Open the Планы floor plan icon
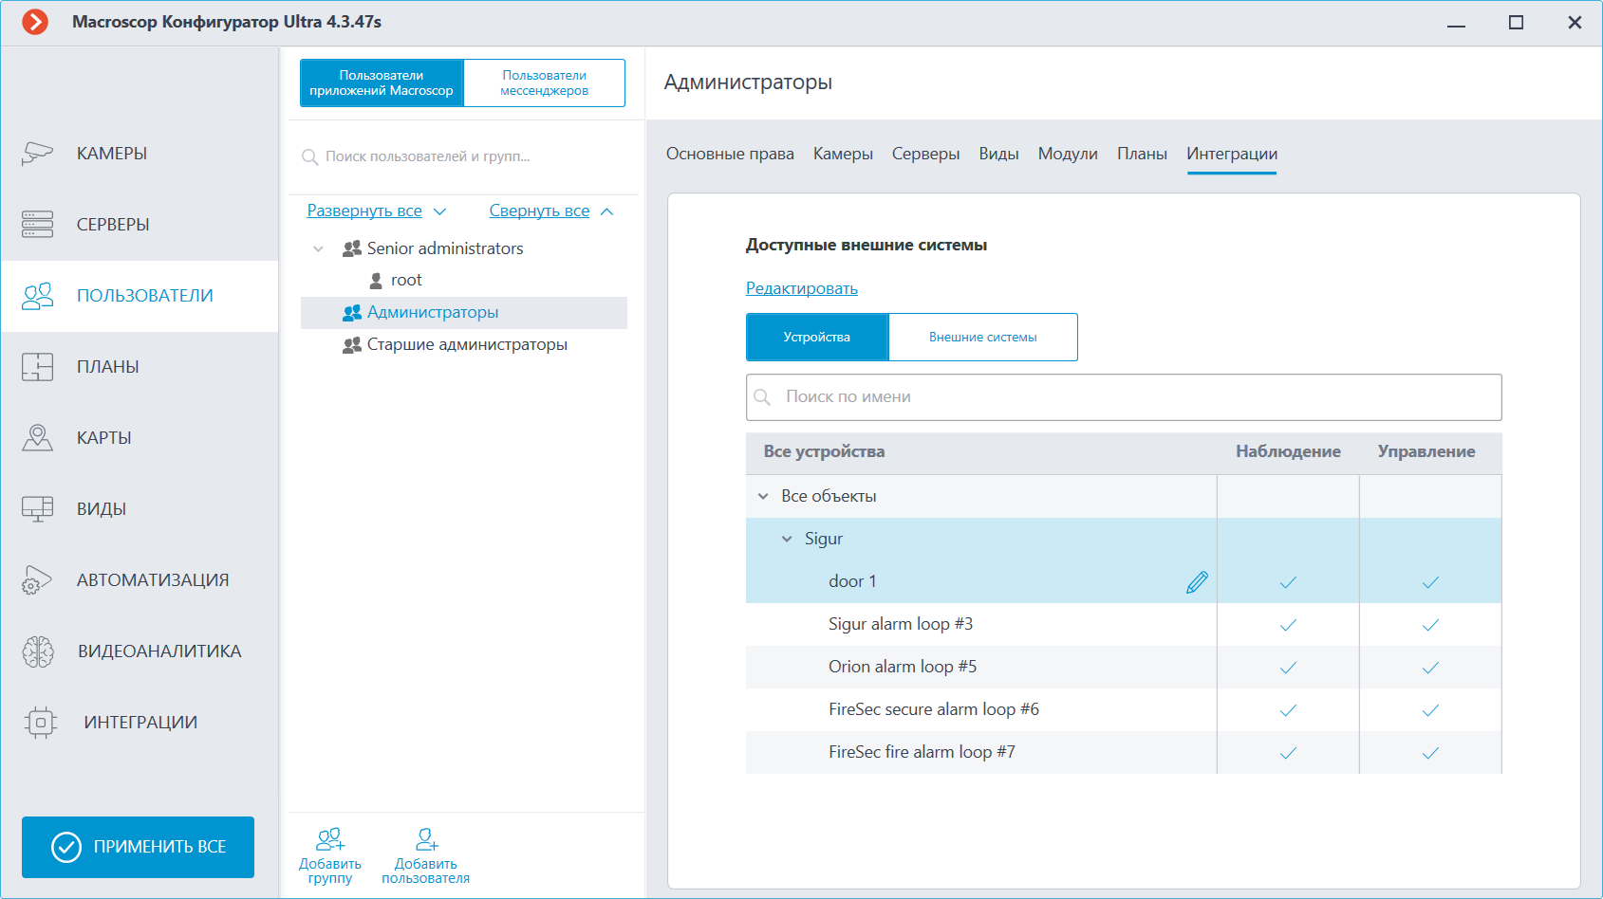Screen dimensions: 1603x899 pos(37,366)
